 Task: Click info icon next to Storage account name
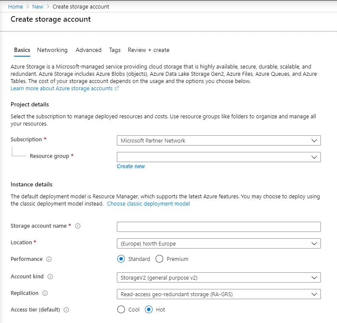[x=78, y=226]
